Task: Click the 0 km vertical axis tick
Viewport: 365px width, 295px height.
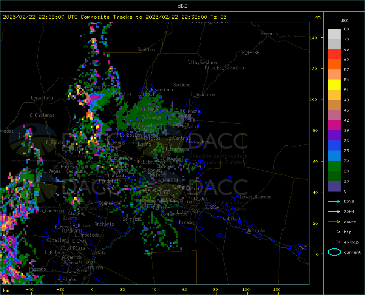Action: (x=317, y=254)
